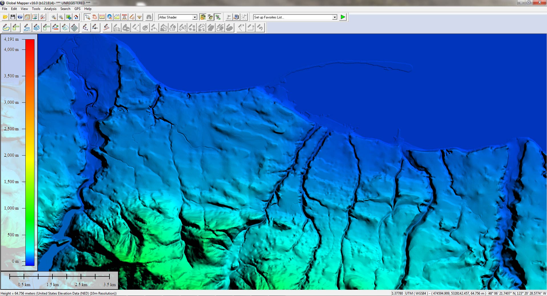The height and width of the screenshot is (296, 547).
Task: Expand the Set up Favorites List dropdown
Action: pyautogui.click(x=335, y=17)
